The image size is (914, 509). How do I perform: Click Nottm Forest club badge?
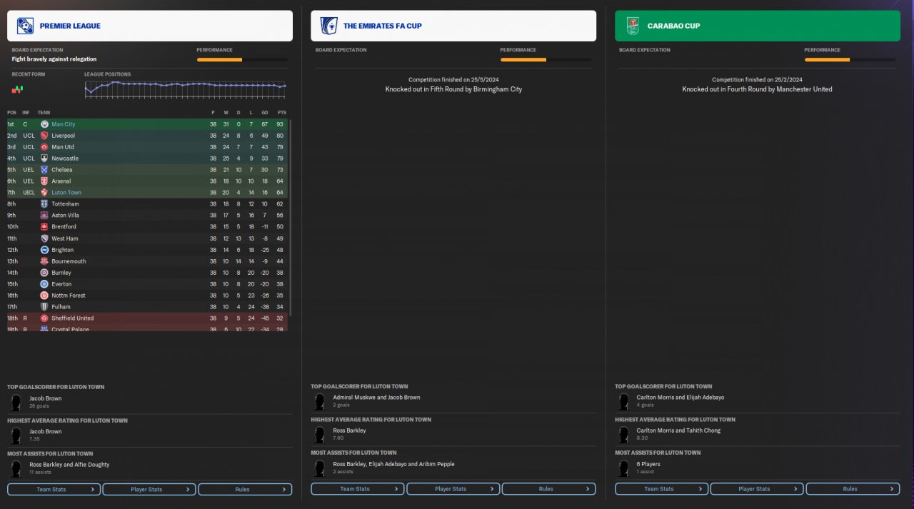(44, 296)
